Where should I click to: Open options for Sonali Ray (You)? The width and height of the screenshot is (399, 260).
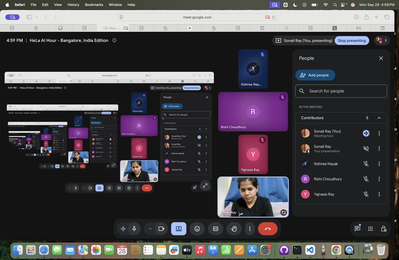[379, 133]
